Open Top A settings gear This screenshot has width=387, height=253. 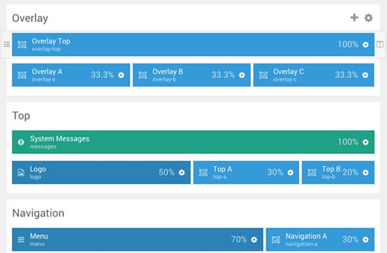pos(290,172)
